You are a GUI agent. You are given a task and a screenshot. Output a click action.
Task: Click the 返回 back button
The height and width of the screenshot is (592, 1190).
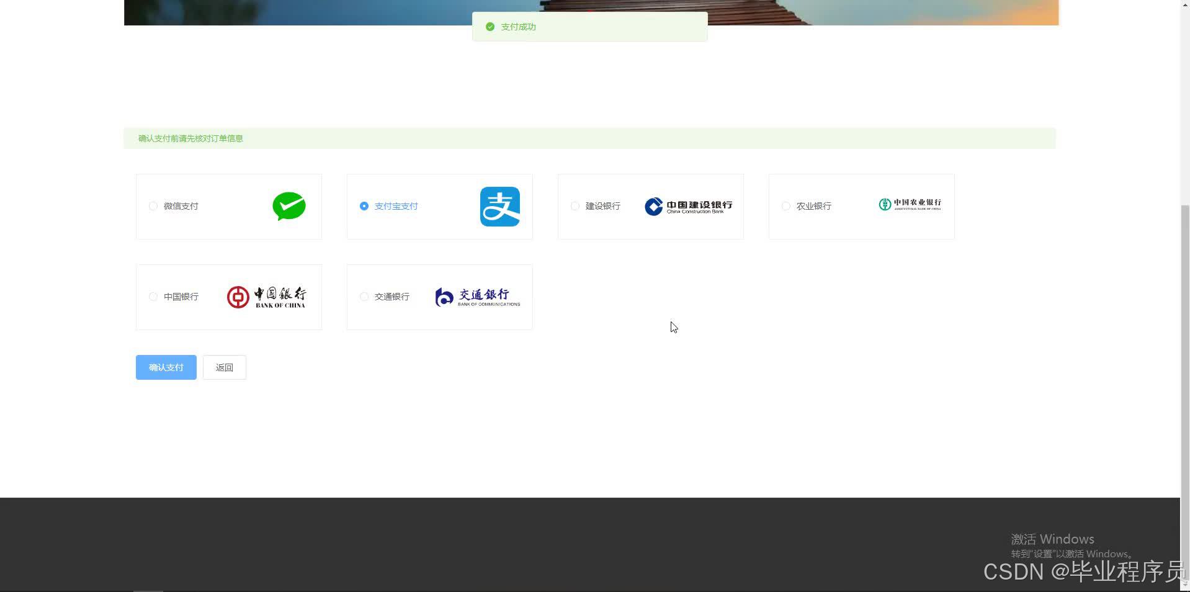(225, 367)
